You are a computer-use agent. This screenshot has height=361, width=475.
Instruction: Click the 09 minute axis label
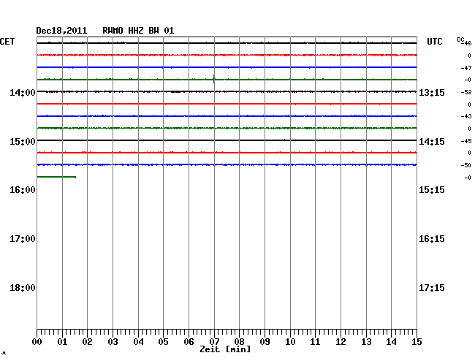pos(265,341)
